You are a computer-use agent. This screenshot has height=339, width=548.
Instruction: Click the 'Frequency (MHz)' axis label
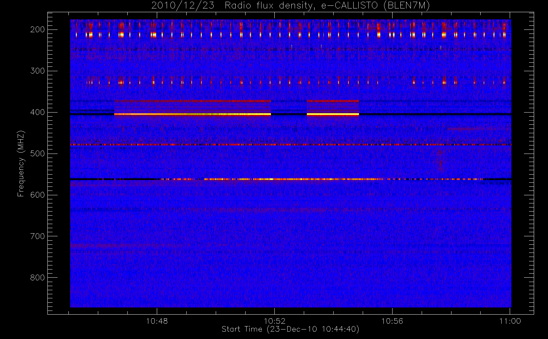point(21,163)
